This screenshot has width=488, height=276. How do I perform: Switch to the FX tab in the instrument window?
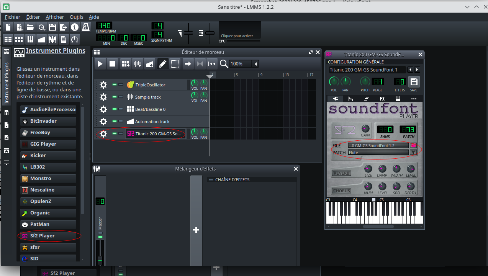click(382, 99)
